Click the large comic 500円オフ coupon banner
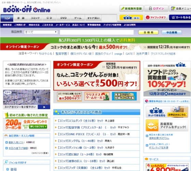Image resolution: width=191 pixels, height=171 pixels. [x=97, y=76]
